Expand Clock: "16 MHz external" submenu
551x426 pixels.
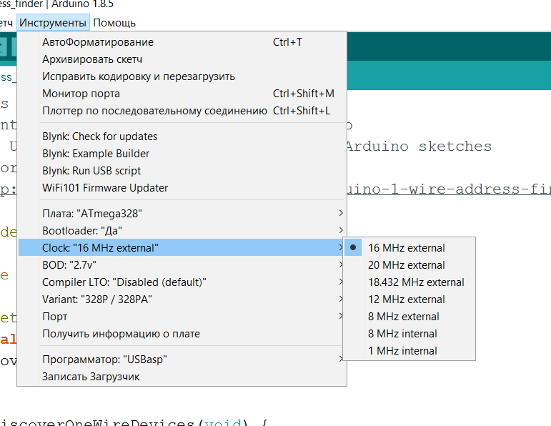[x=182, y=248]
